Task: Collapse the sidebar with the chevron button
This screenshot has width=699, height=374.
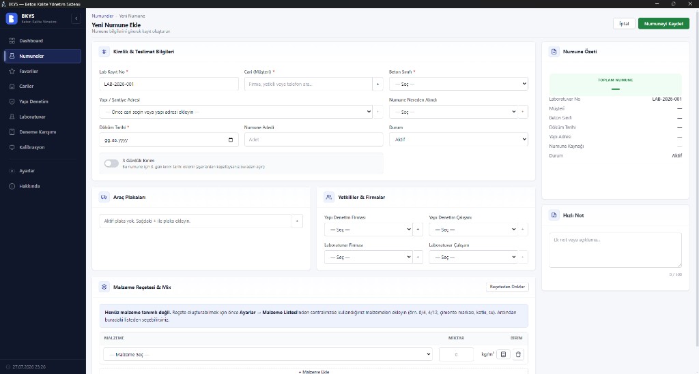Action: 76,18
